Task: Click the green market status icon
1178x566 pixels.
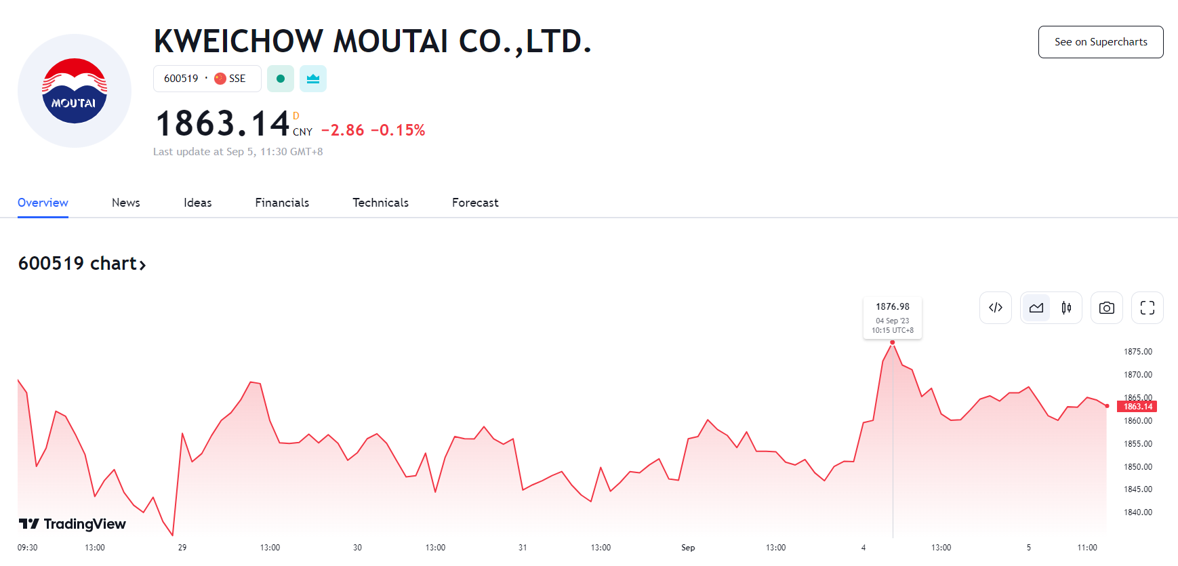Action: point(281,79)
